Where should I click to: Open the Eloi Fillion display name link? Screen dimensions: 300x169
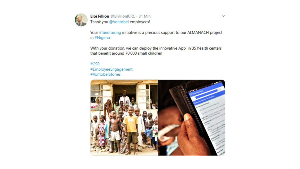pyautogui.click(x=100, y=16)
